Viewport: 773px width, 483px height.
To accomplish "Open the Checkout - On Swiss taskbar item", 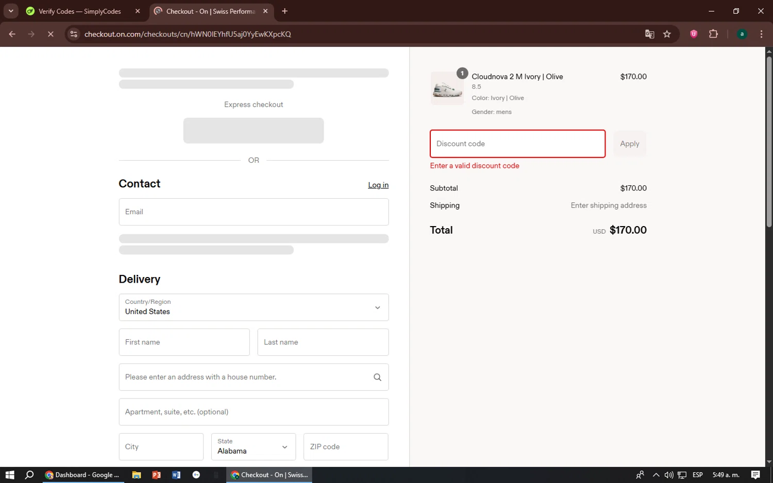I will (x=269, y=475).
